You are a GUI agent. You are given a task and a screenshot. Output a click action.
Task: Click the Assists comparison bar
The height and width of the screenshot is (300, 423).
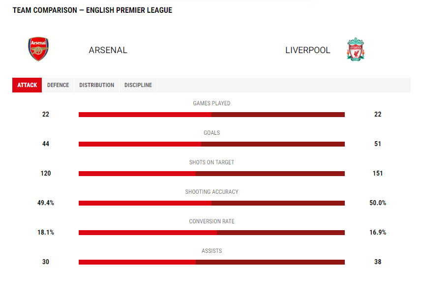(211, 262)
